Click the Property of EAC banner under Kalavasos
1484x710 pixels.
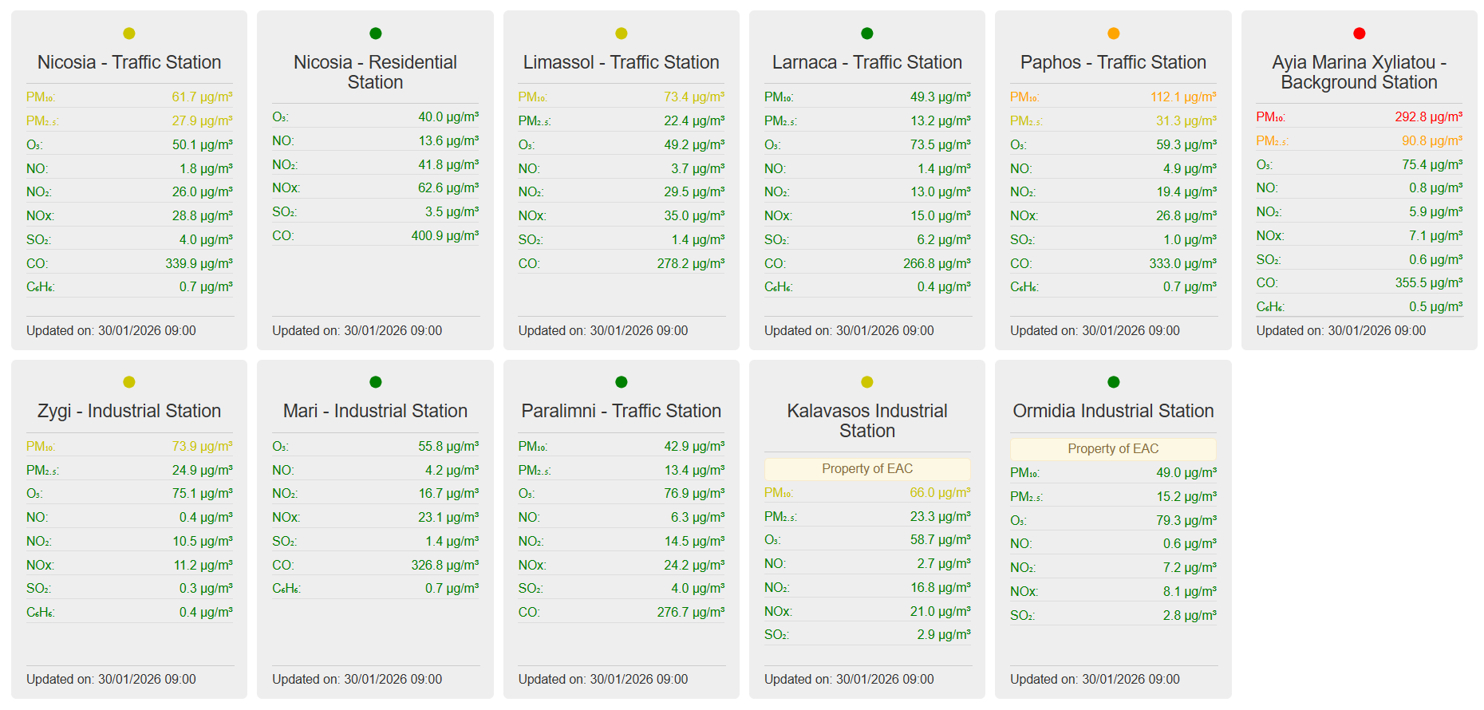(867, 469)
